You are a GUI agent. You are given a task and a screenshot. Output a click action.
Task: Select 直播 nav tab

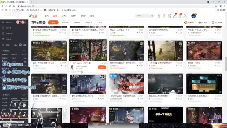click(55, 16)
